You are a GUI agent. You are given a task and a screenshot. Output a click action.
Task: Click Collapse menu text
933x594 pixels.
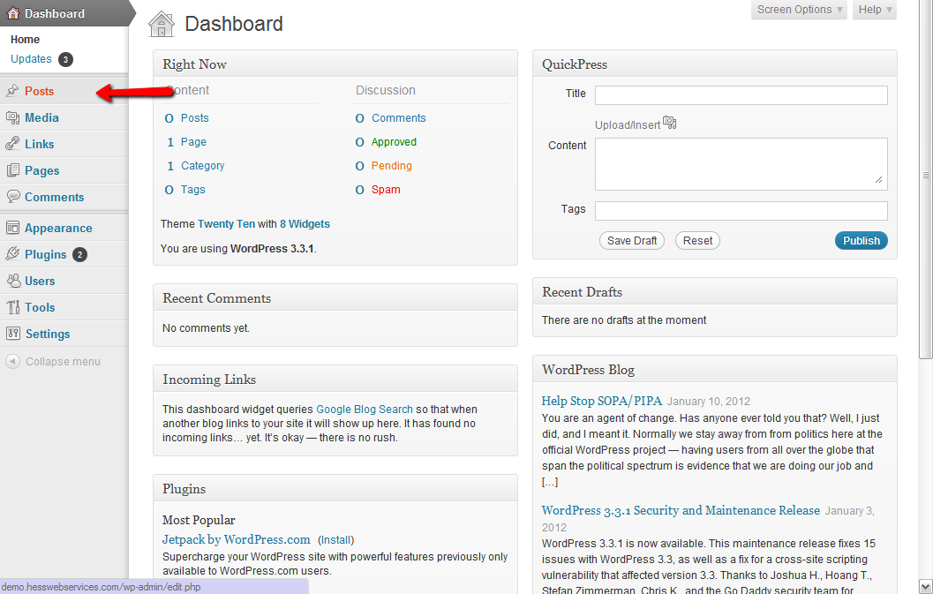tap(63, 361)
